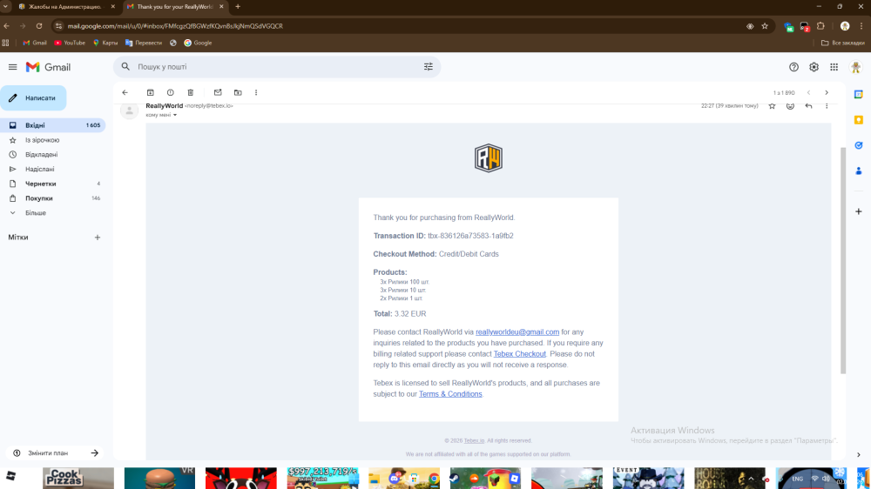Open 'Tebex Checkout' link
Image resolution: width=871 pixels, height=489 pixels.
(519, 353)
